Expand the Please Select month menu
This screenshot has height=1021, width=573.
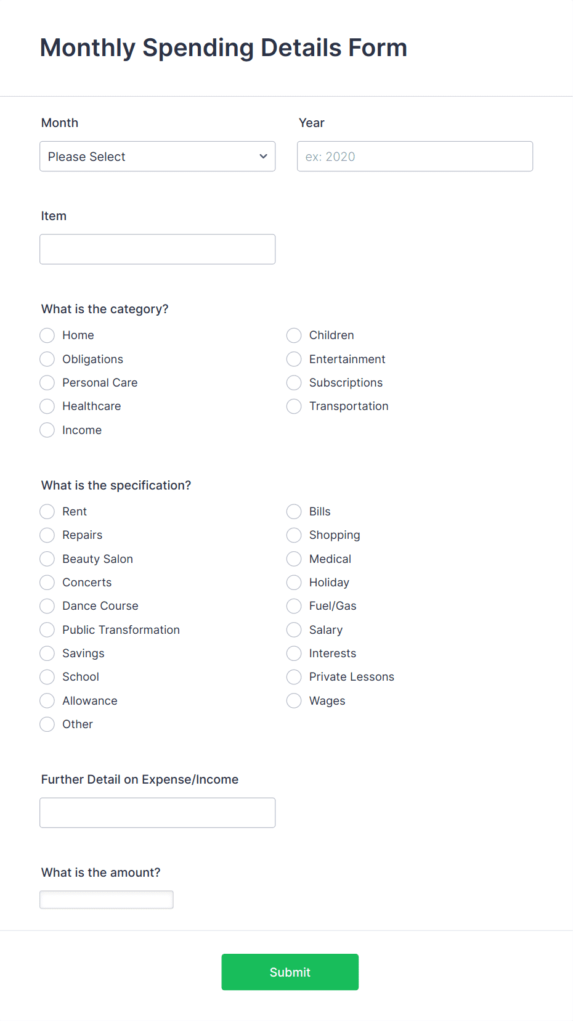click(x=157, y=156)
